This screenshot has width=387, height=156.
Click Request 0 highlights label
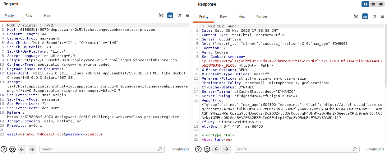coord(180,149)
